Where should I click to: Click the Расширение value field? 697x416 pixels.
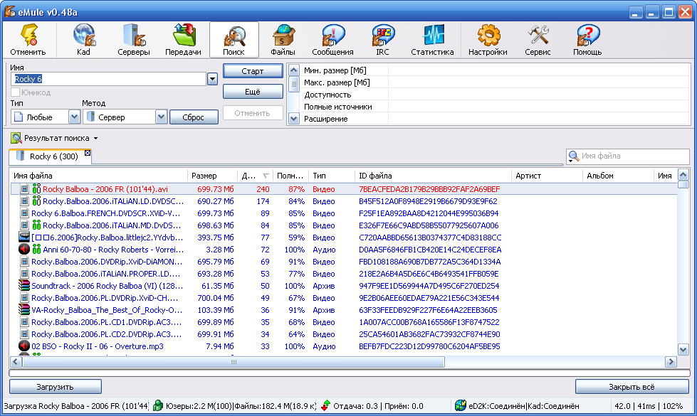(x=539, y=119)
